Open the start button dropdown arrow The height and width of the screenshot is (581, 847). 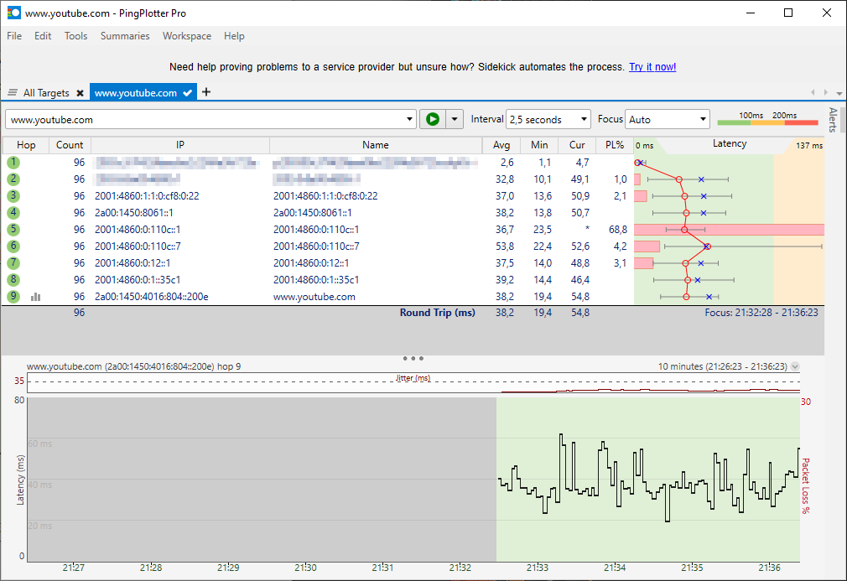[x=455, y=119]
